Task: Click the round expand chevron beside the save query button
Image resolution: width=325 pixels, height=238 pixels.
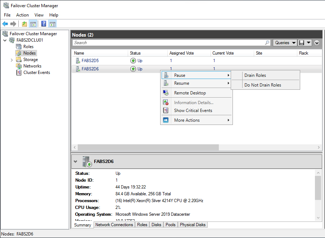Action: [x=317, y=43]
